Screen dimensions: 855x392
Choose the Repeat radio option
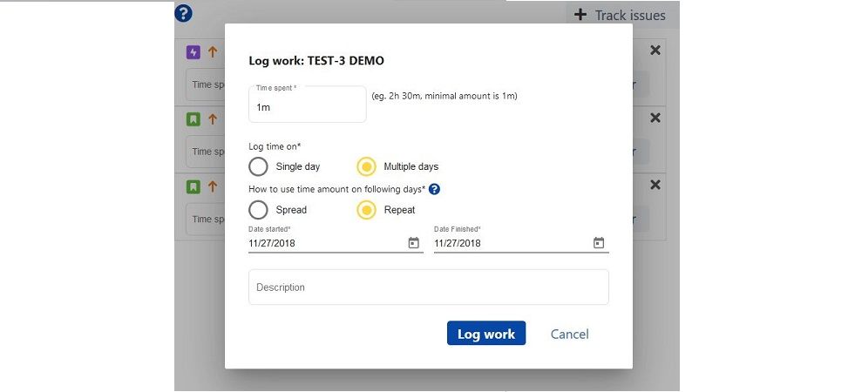(366, 210)
